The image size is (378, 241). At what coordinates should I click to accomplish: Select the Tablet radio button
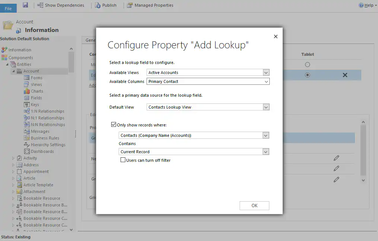point(307,64)
